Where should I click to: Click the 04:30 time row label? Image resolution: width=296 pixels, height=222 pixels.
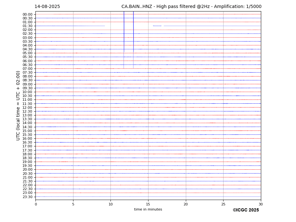coord(27,49)
